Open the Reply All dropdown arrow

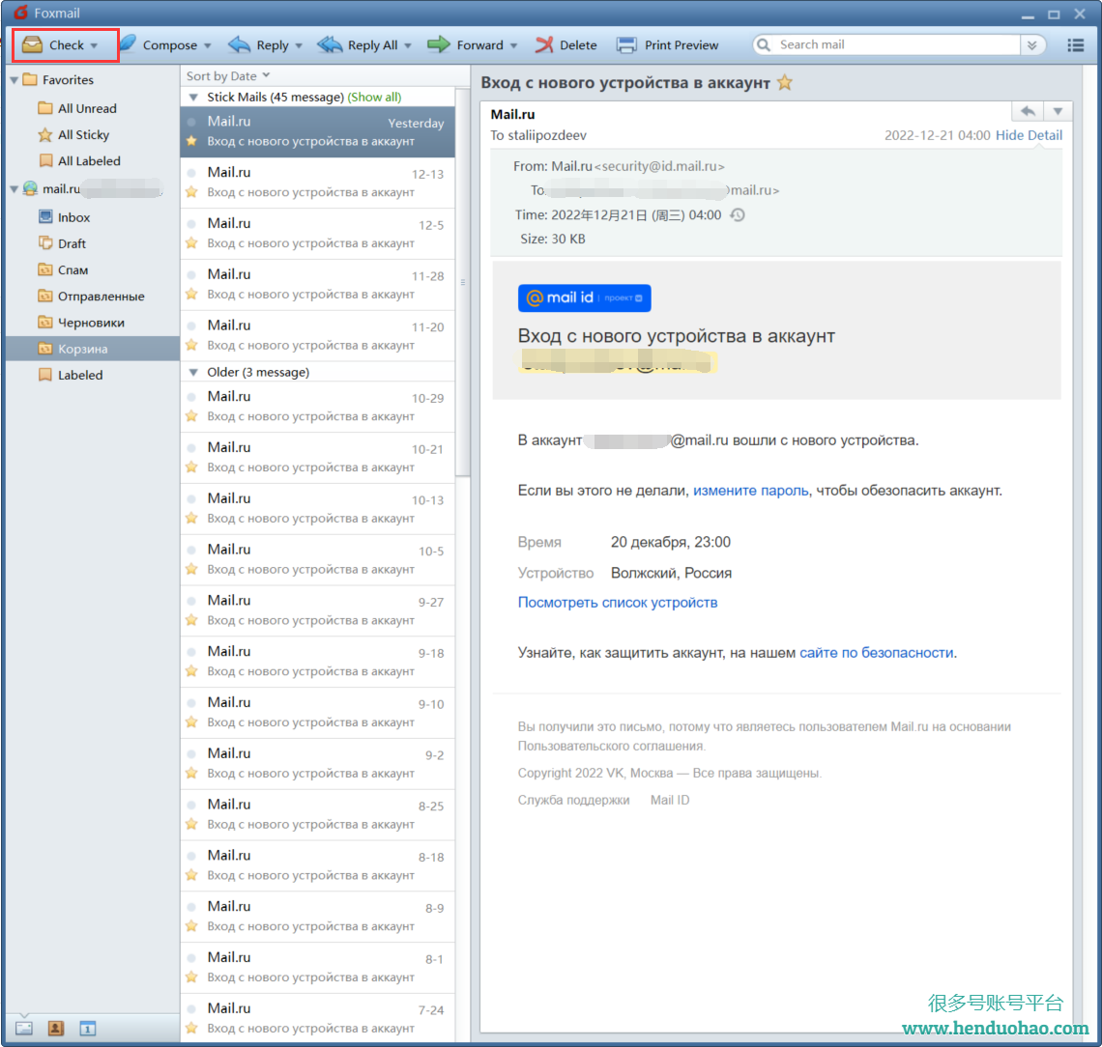tap(408, 45)
